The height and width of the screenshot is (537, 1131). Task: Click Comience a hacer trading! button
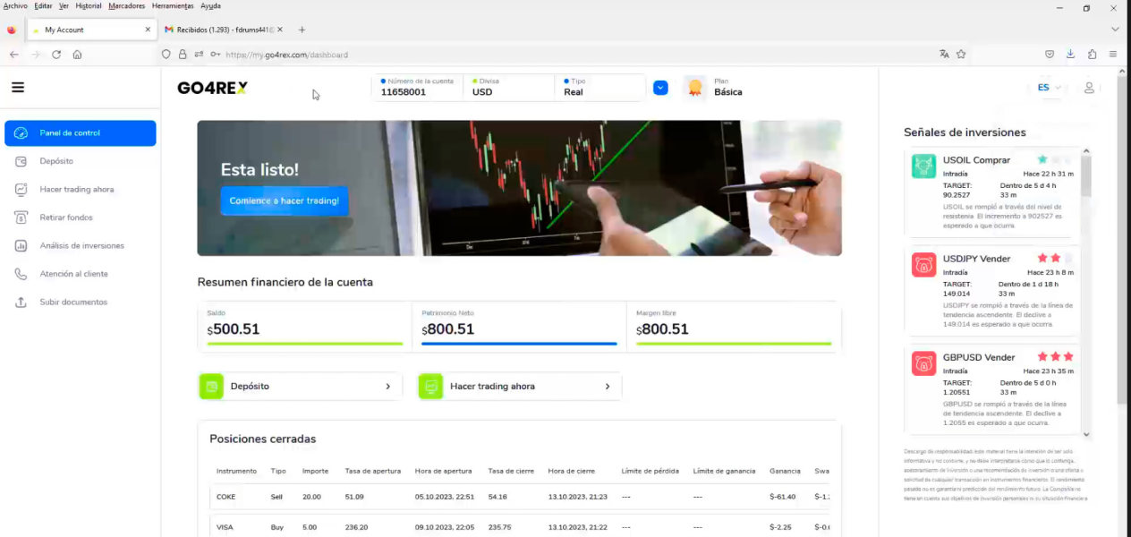(285, 200)
